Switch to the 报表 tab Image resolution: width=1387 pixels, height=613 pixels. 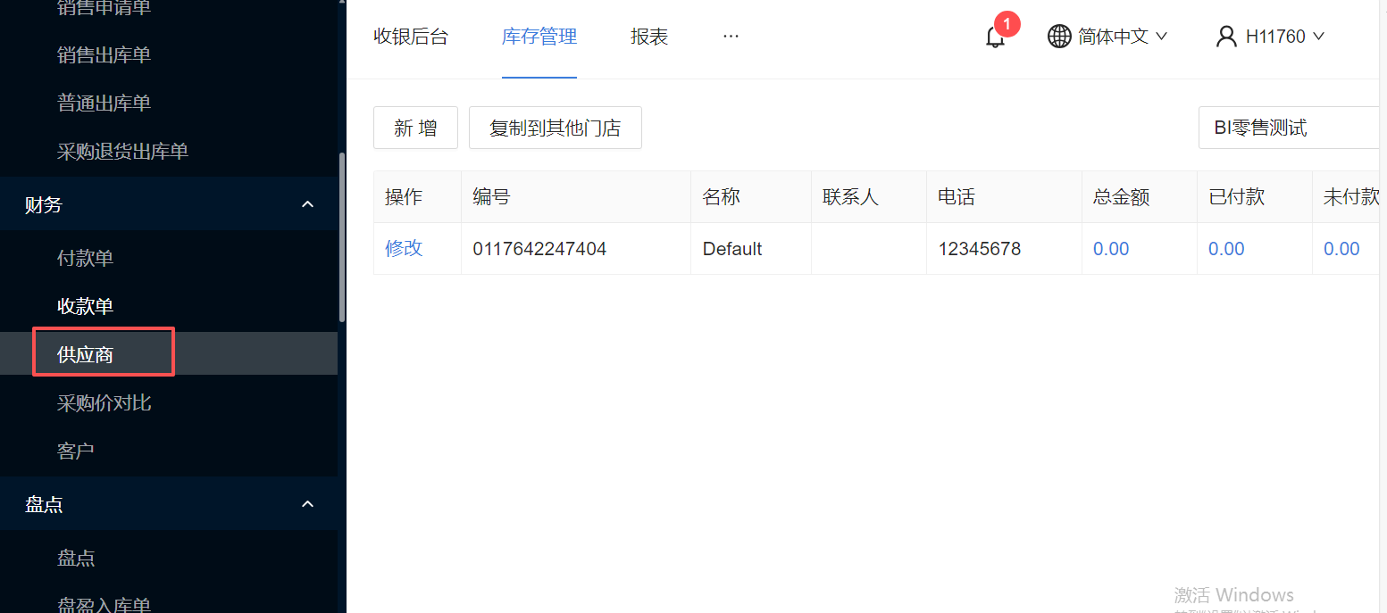pyautogui.click(x=649, y=37)
